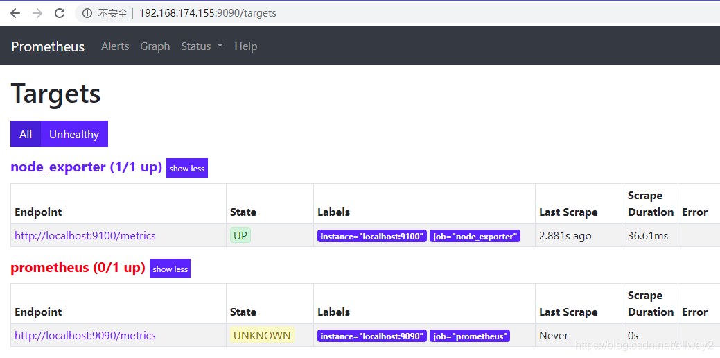Image resolution: width=720 pixels, height=358 pixels.
Task: Click the site info circle icon
Action: click(x=87, y=13)
